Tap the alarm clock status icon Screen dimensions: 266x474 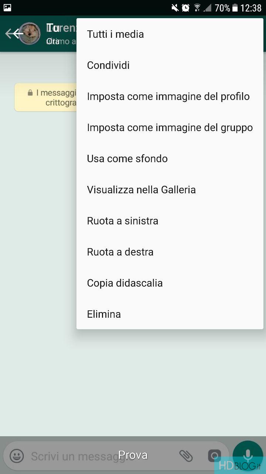[x=185, y=8]
